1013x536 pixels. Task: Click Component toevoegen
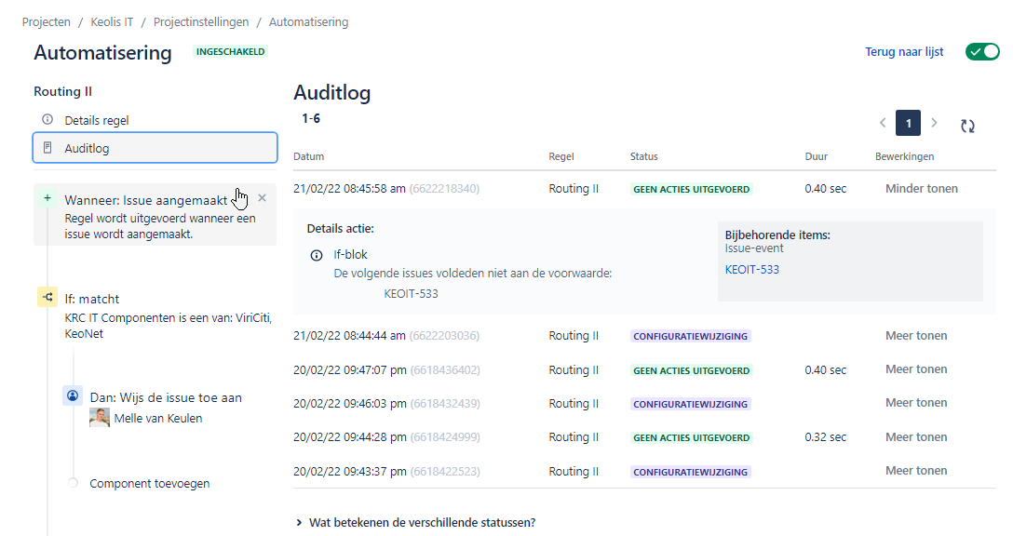[149, 483]
